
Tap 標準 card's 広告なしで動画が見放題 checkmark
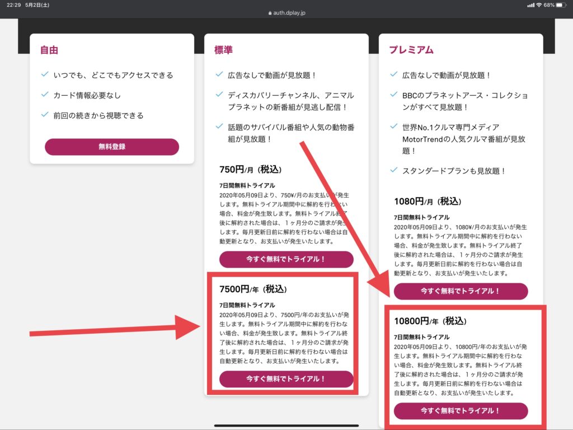point(219,74)
